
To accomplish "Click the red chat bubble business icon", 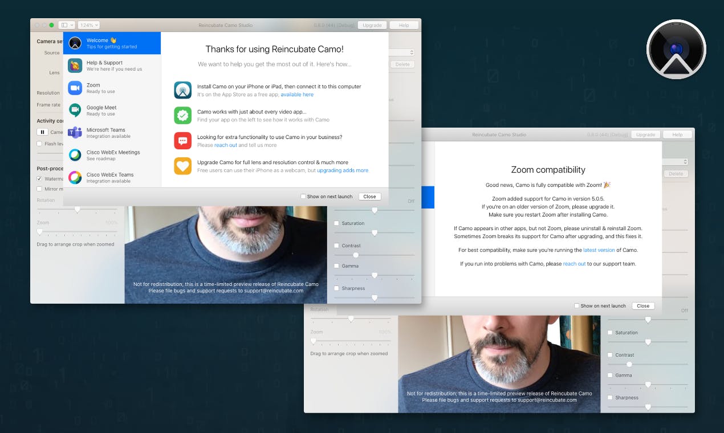I will point(183,141).
